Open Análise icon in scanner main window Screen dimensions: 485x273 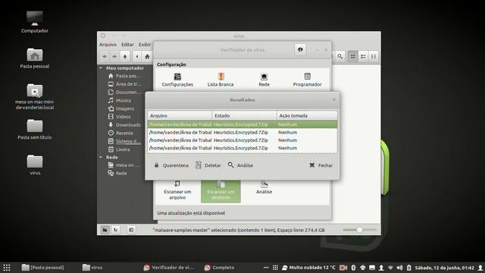264,188
